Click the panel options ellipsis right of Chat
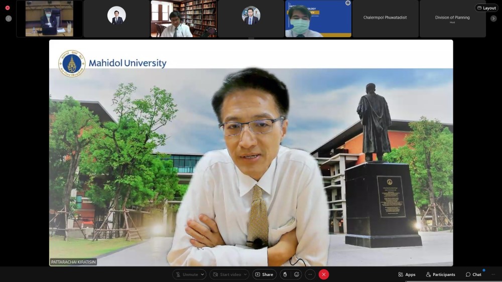This screenshot has width=502, height=282. pos(493,274)
